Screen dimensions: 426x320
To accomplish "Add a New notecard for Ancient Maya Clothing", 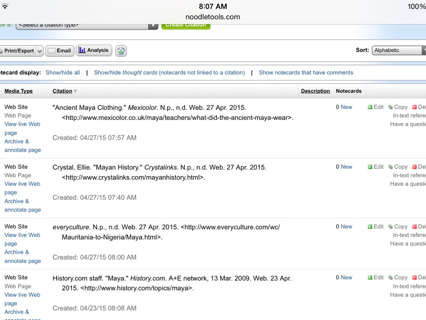I will pyautogui.click(x=346, y=107).
